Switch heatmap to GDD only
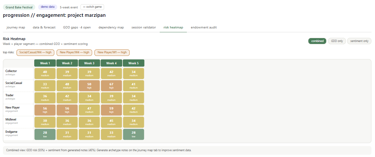Image resolution: width=375 pixels, height=157 pixels. tap(337, 41)
